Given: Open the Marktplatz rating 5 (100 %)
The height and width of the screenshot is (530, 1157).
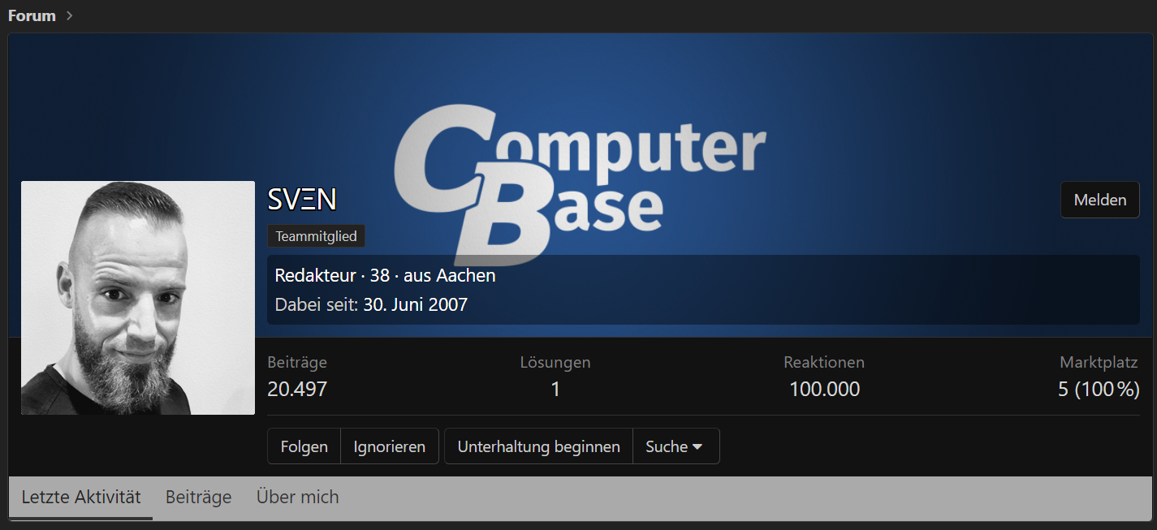Looking at the screenshot, I should [x=1098, y=389].
